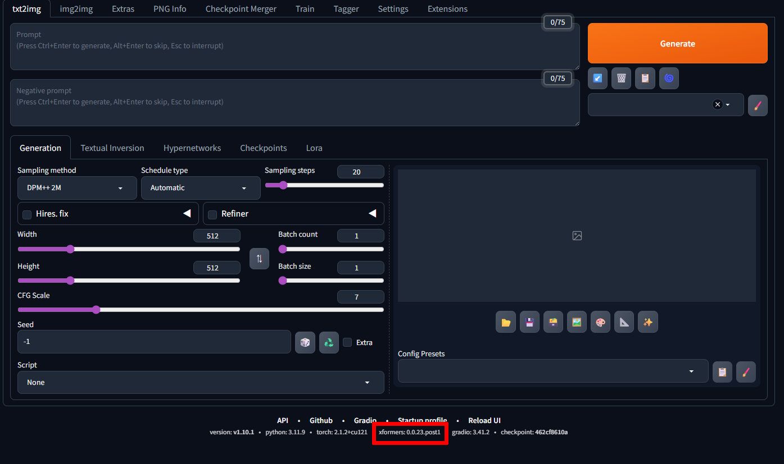Image resolution: width=784 pixels, height=464 pixels.
Task: Switch to the img2img tab
Action: tap(76, 9)
